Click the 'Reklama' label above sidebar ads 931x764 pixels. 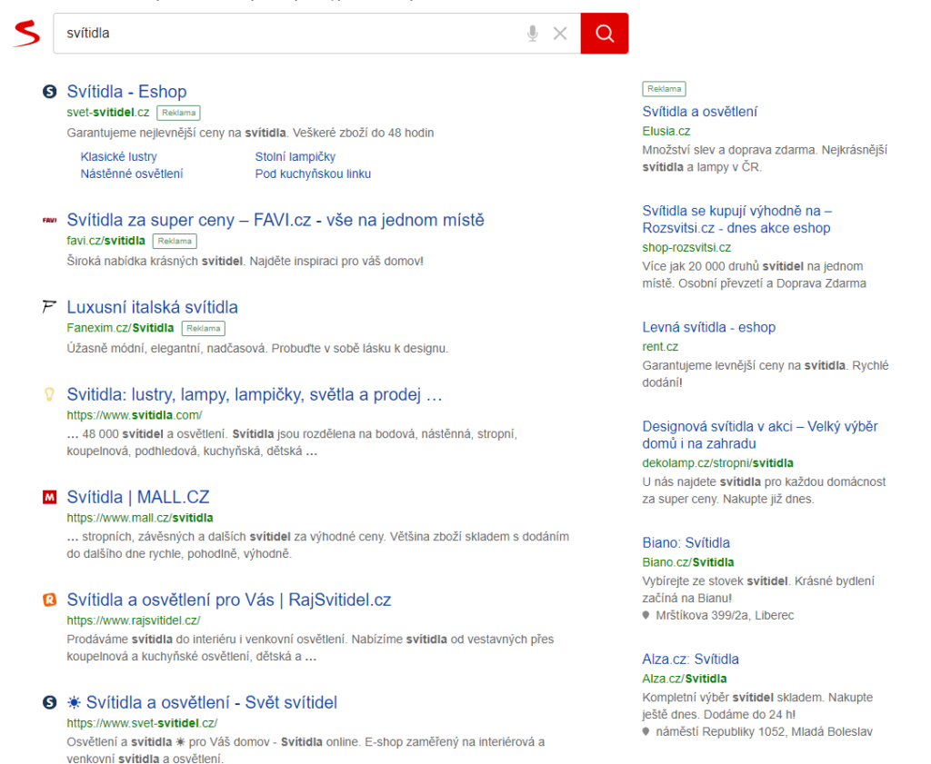pos(664,89)
